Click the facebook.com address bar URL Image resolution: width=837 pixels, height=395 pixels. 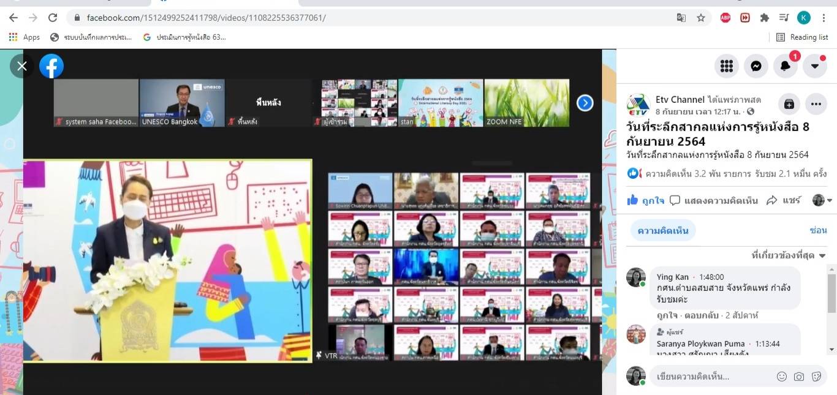pos(206,18)
